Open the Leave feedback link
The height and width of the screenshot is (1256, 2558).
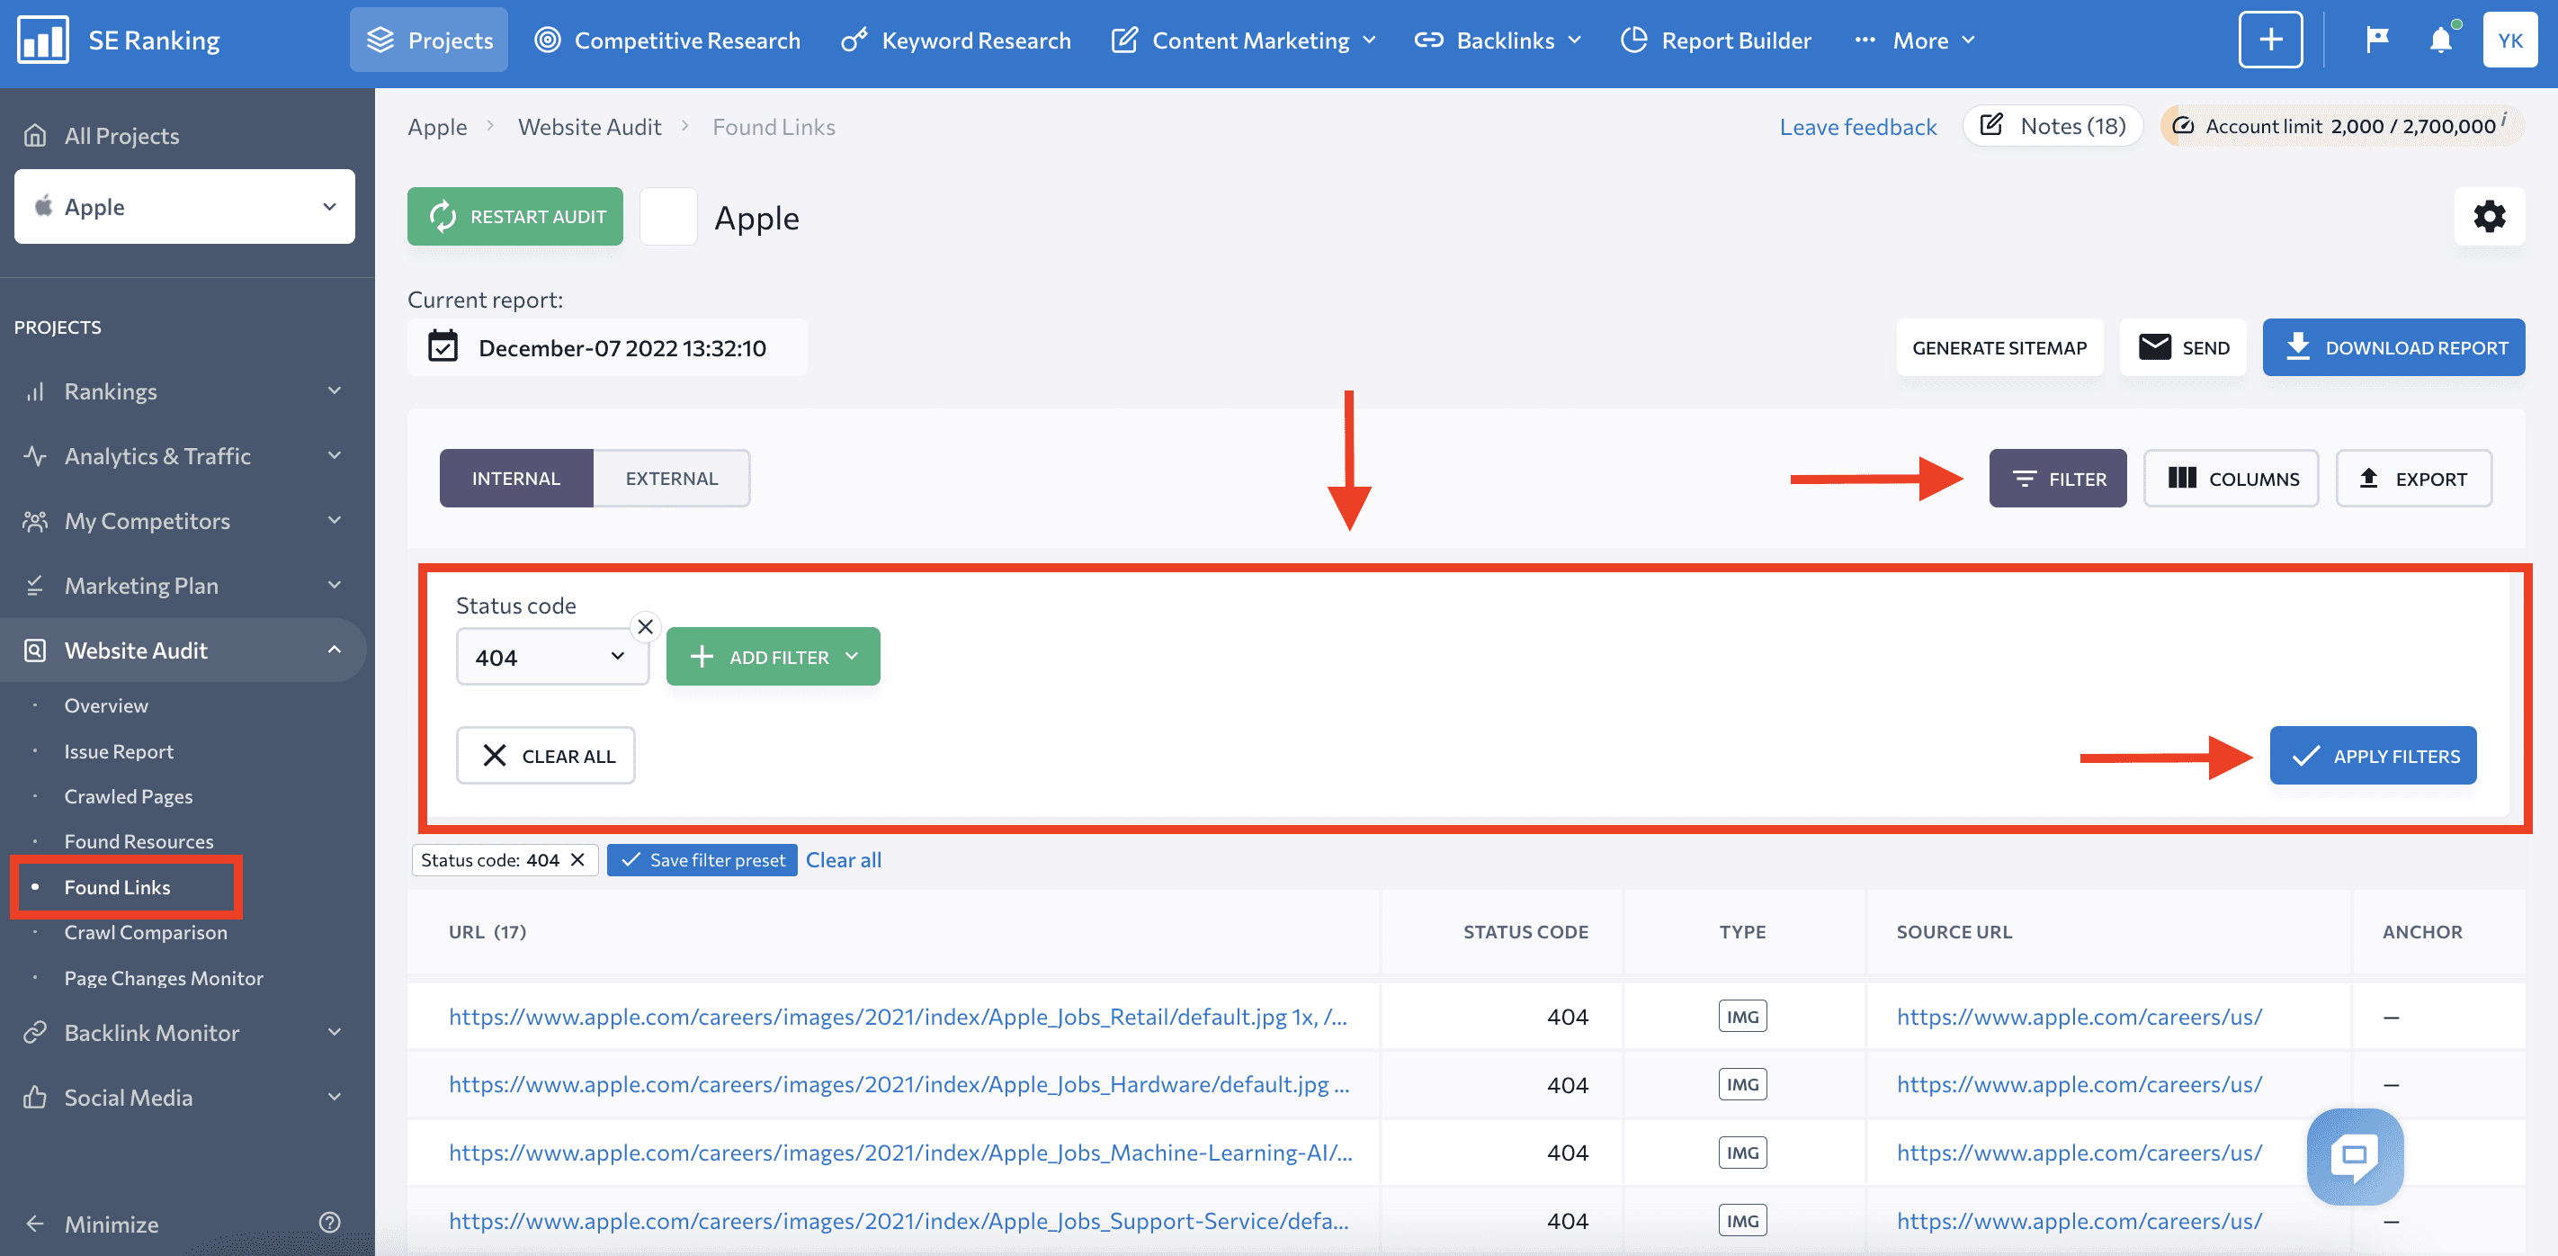(1857, 126)
